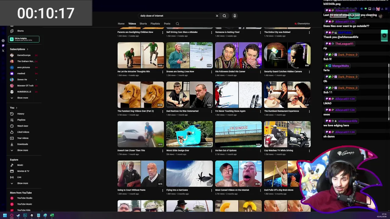Open Going to Court Without Pants title
This screenshot has height=219, width=390.
click(x=131, y=190)
